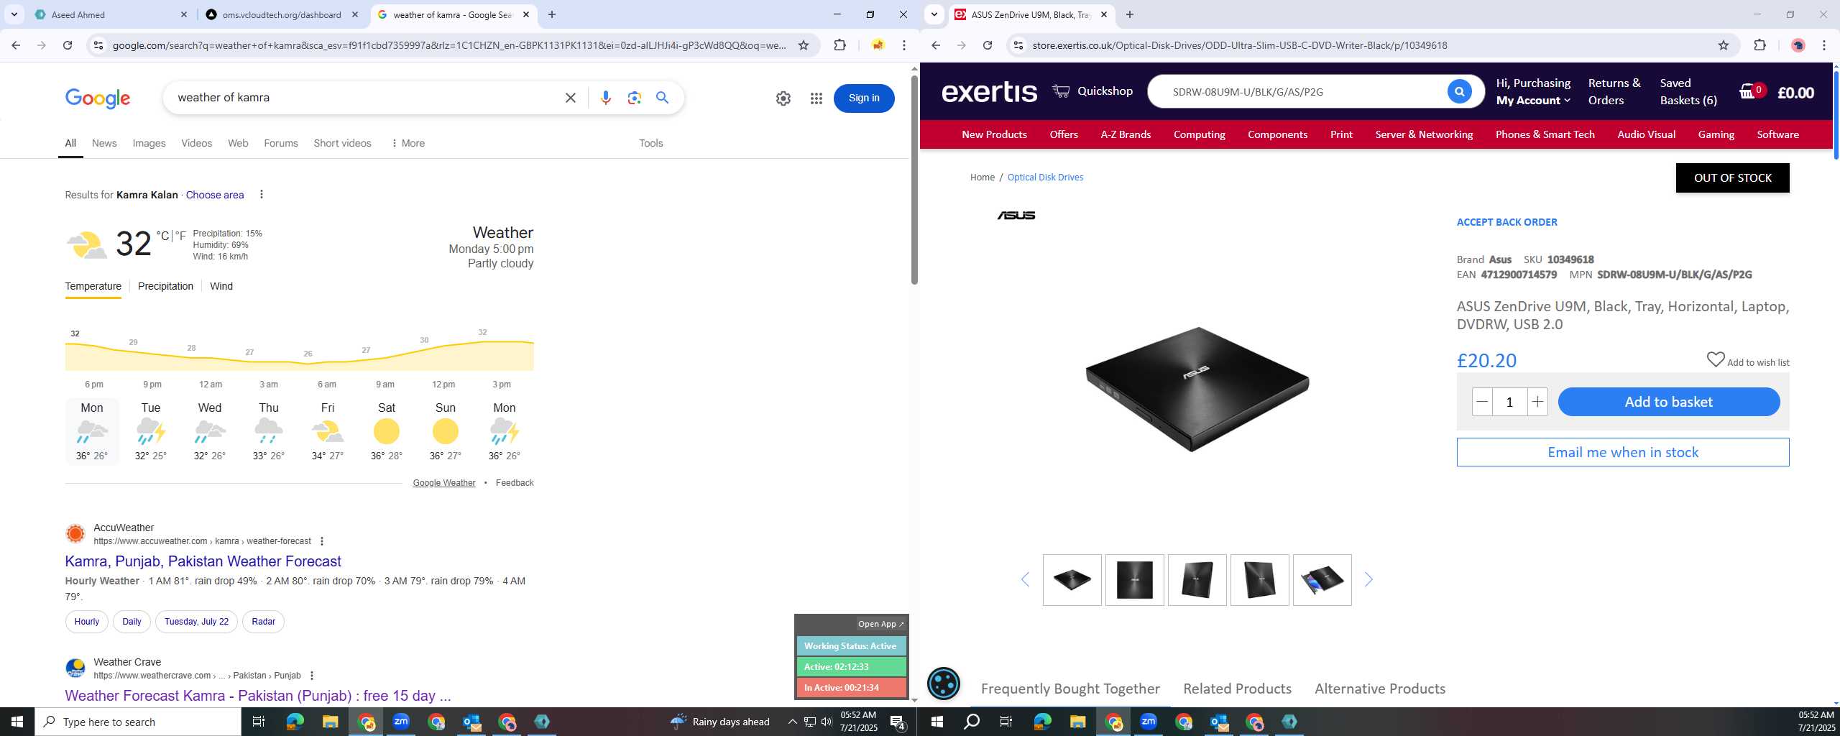1840x736 pixels.
Task: Open the Tools search options
Action: 650,143
